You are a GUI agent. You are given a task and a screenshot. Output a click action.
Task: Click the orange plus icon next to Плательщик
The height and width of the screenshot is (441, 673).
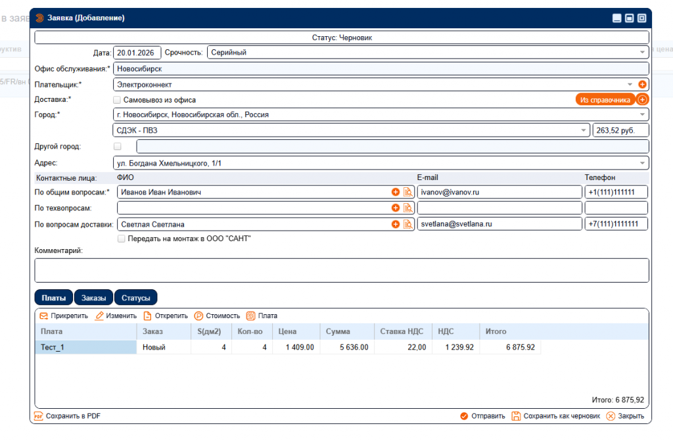tap(643, 84)
